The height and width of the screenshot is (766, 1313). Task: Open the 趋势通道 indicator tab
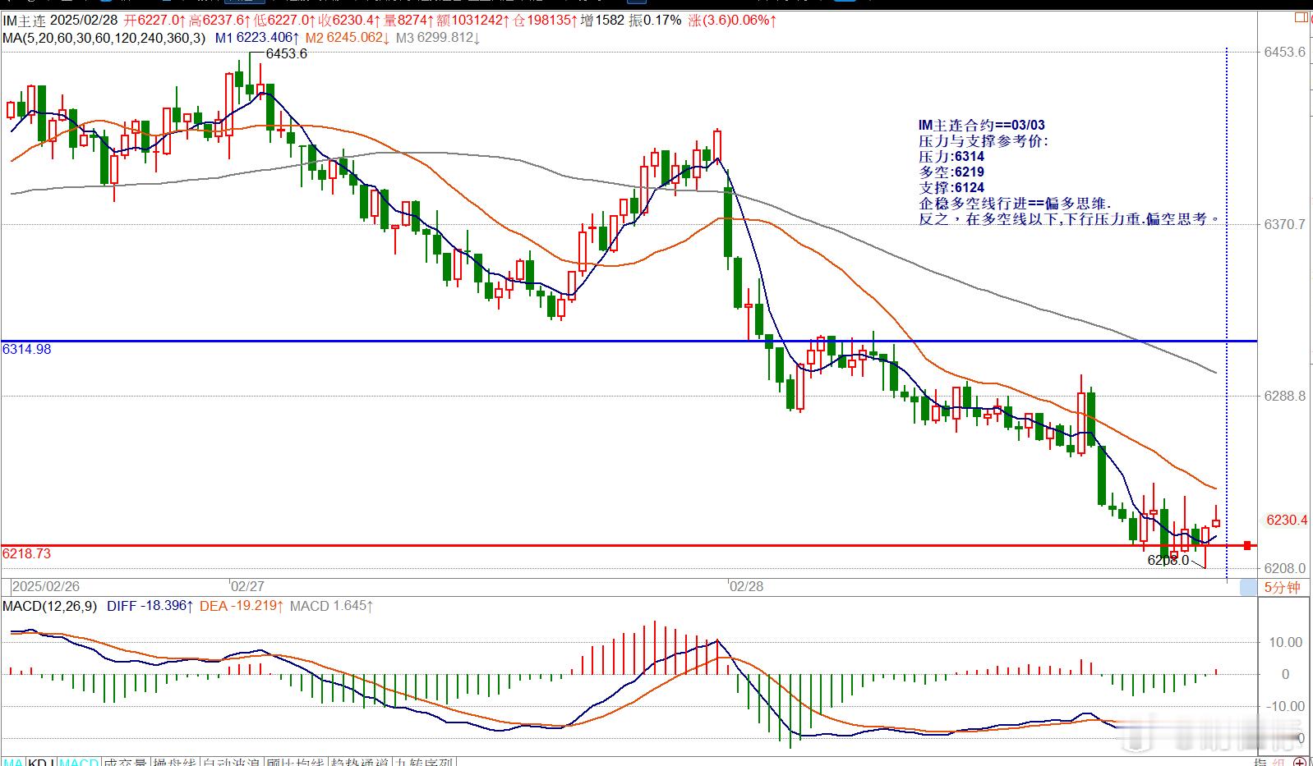coord(359,761)
